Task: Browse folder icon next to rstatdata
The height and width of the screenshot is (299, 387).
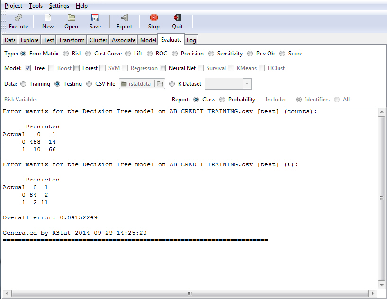Action: point(161,84)
